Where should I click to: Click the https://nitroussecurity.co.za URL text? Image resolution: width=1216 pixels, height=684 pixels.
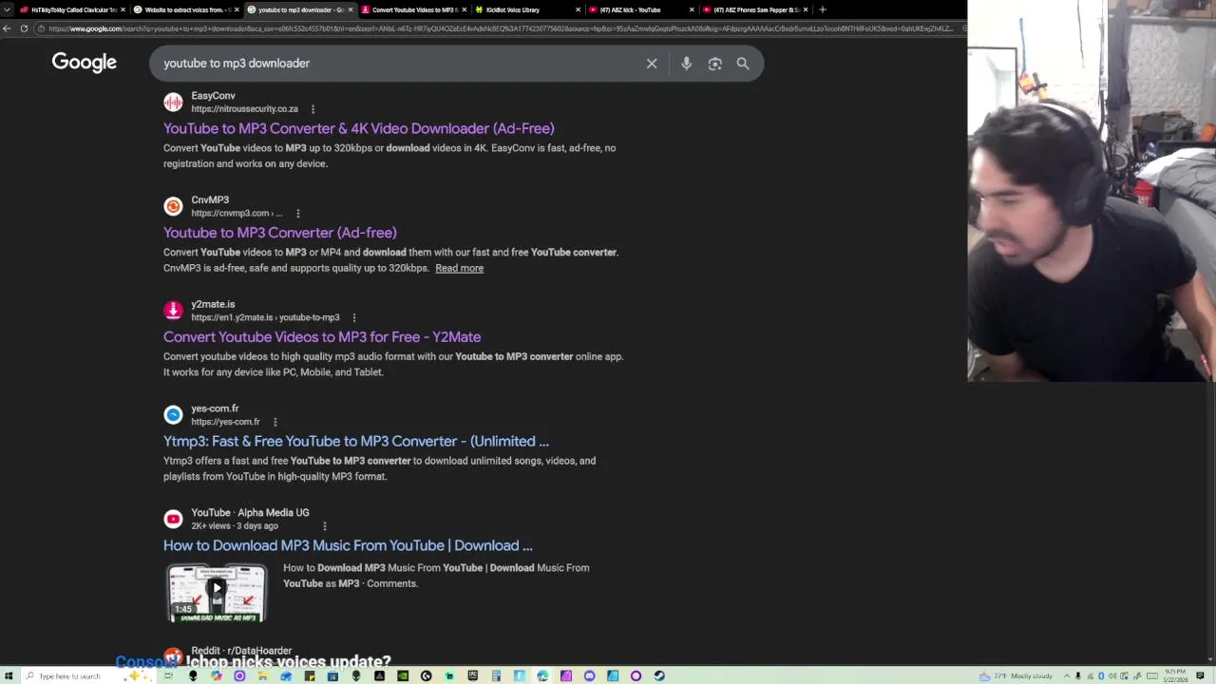[x=244, y=109]
